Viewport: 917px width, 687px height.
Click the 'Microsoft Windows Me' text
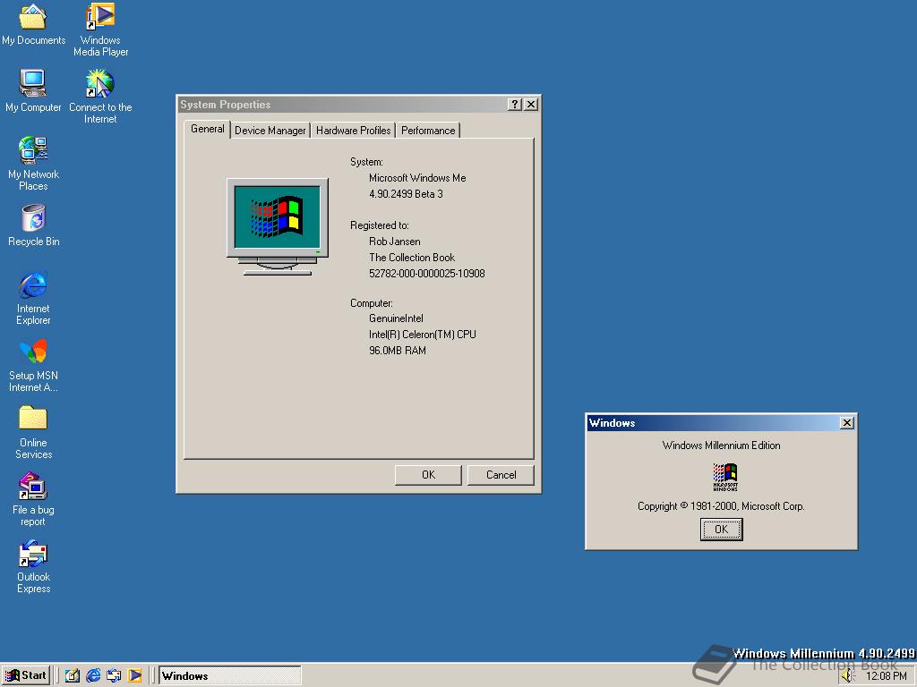[417, 178]
